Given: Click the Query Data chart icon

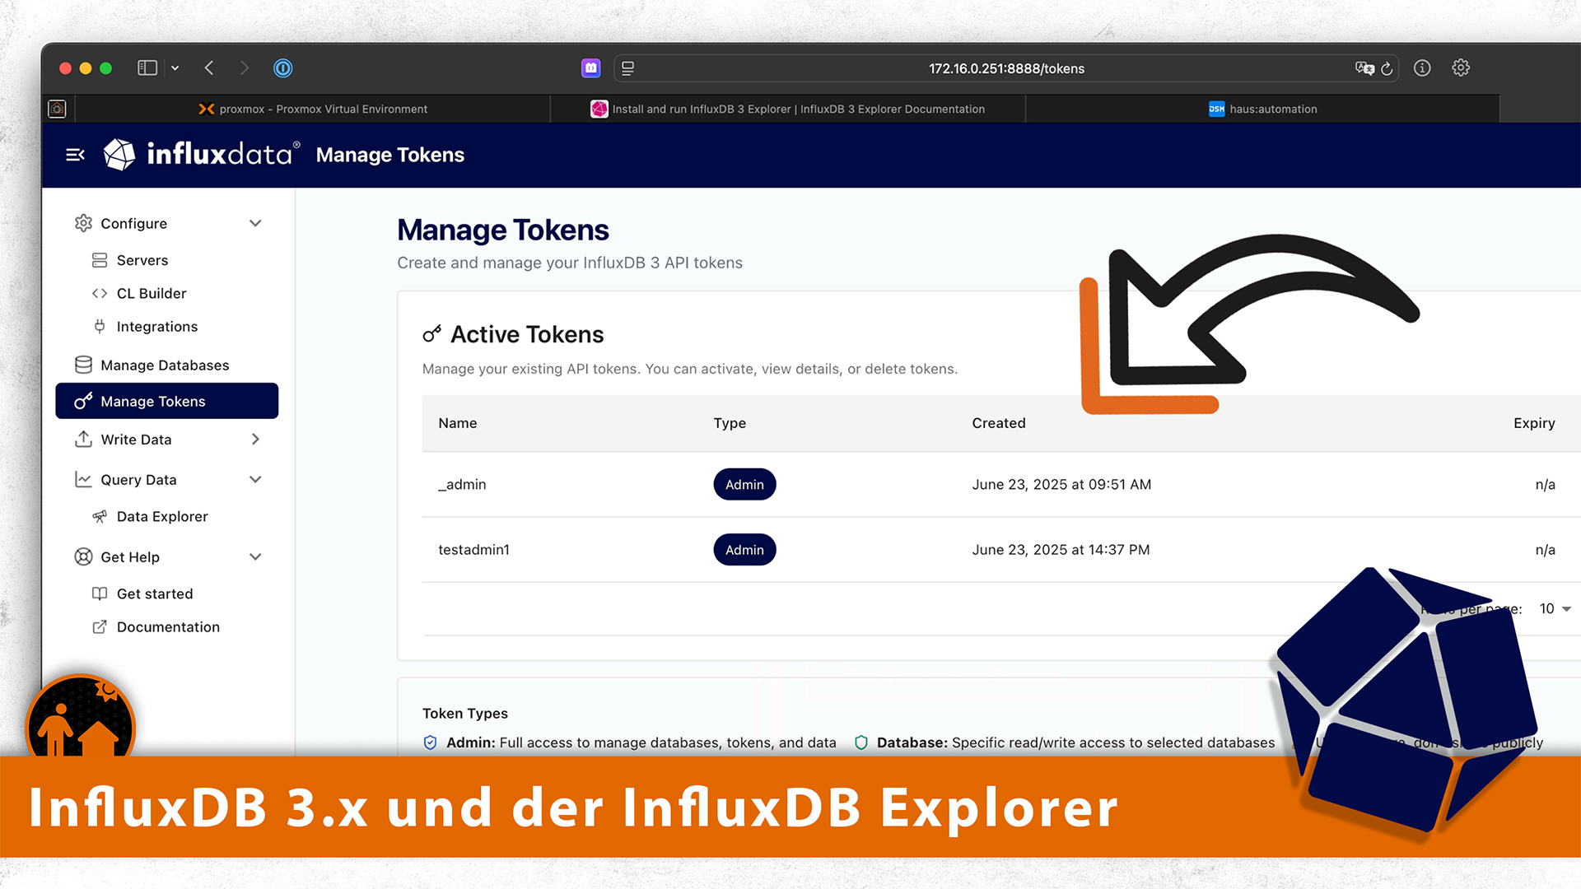Looking at the screenshot, I should (x=83, y=479).
